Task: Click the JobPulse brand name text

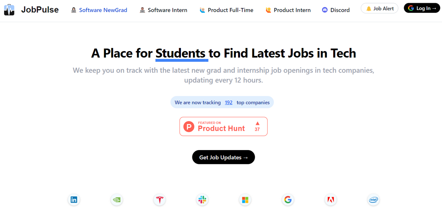Action: tap(40, 10)
